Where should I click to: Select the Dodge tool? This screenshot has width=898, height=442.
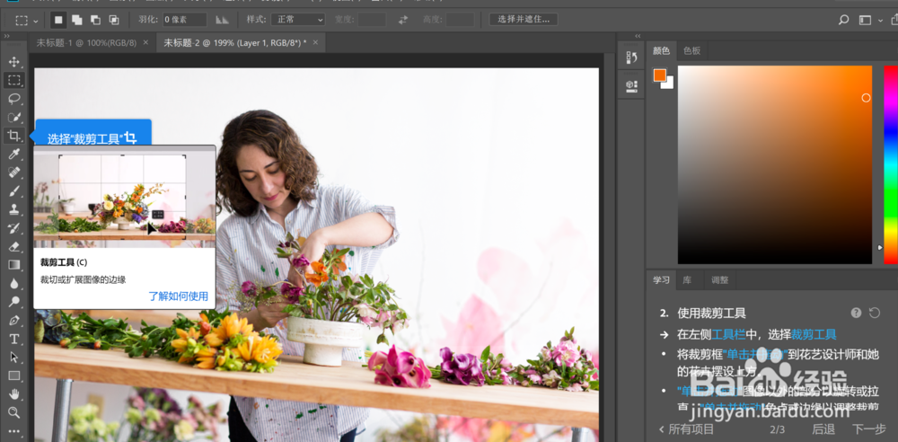coord(13,302)
